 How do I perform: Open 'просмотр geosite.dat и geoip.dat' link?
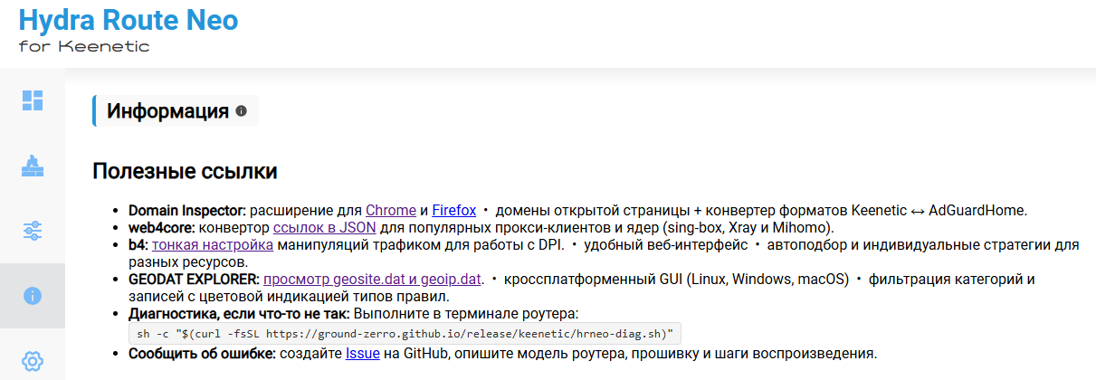(373, 279)
